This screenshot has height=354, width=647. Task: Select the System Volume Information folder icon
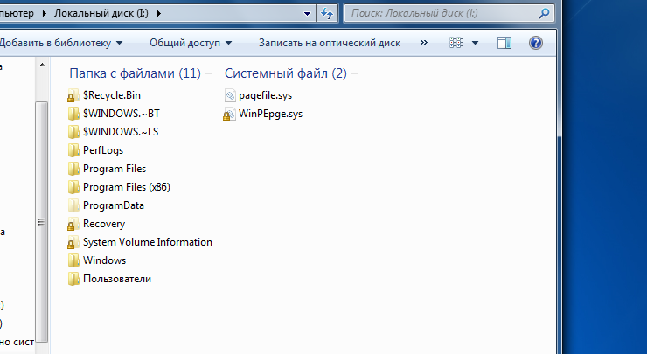pyautogui.click(x=73, y=242)
